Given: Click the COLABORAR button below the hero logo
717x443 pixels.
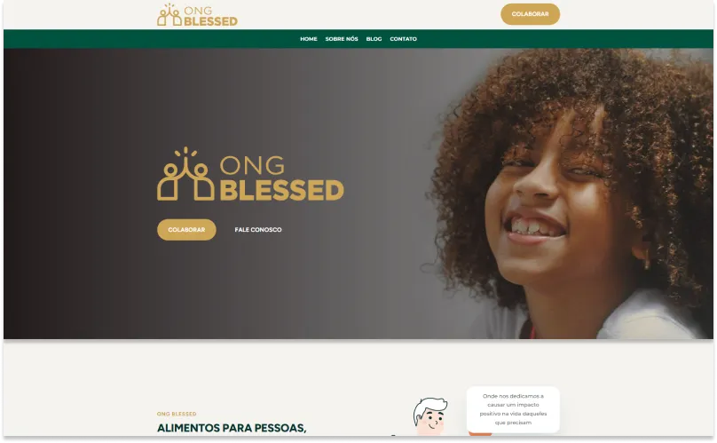Looking at the screenshot, I should click(186, 230).
